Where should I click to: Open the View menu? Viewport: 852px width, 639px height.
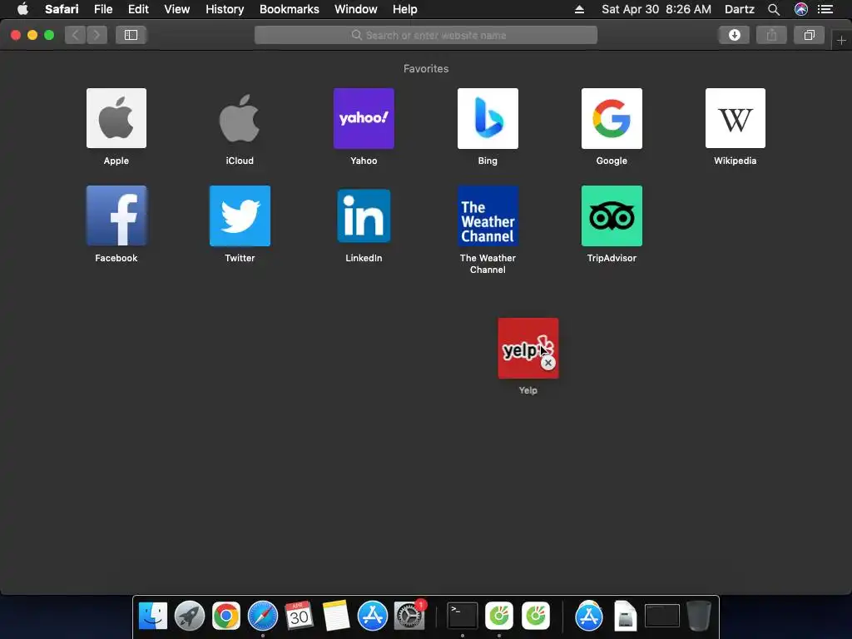177,9
